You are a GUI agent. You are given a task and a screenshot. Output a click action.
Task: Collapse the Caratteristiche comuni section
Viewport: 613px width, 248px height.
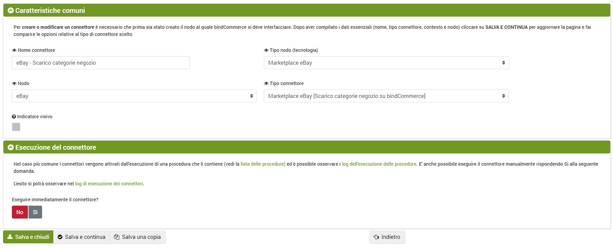click(x=11, y=11)
